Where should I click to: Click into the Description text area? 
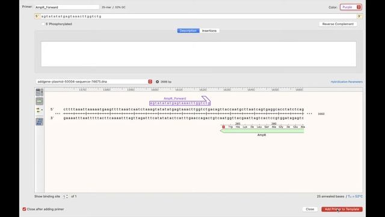click(199, 54)
